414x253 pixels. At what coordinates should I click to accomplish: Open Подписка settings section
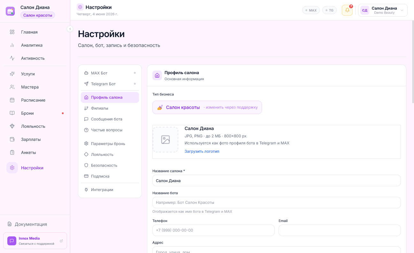click(x=110, y=176)
